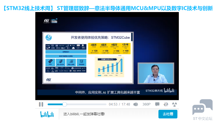
Task: Click the bilibili watermark in the video
Action: (x=169, y=90)
